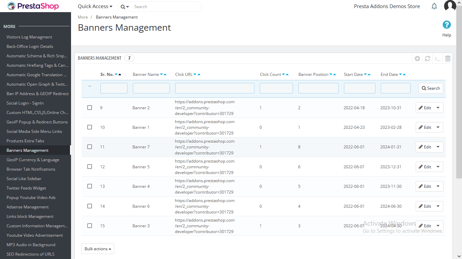The image size is (462, 259).
Task: Tick the checkbox for Banner 3 row
Action: pyautogui.click(x=90, y=226)
